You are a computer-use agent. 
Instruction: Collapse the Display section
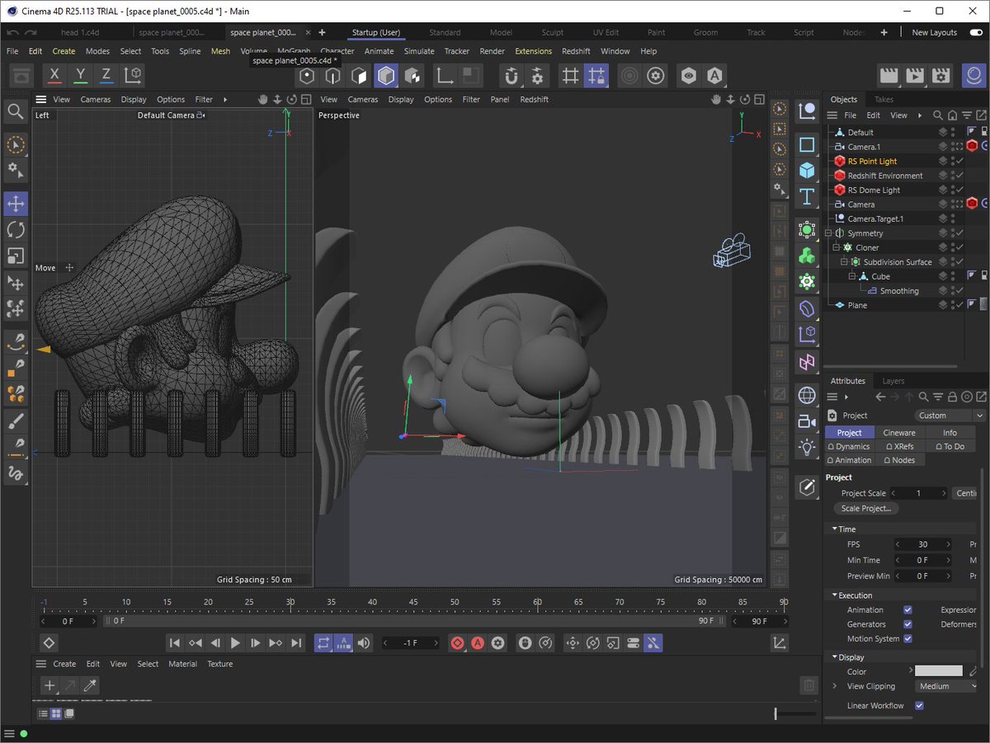click(x=834, y=657)
